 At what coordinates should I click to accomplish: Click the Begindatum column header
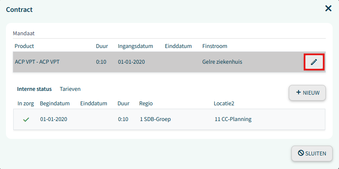[x=55, y=103]
